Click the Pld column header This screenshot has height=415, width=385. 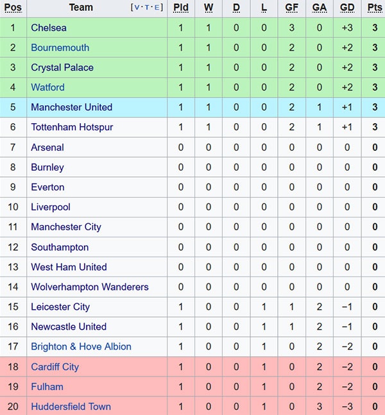[181, 8]
